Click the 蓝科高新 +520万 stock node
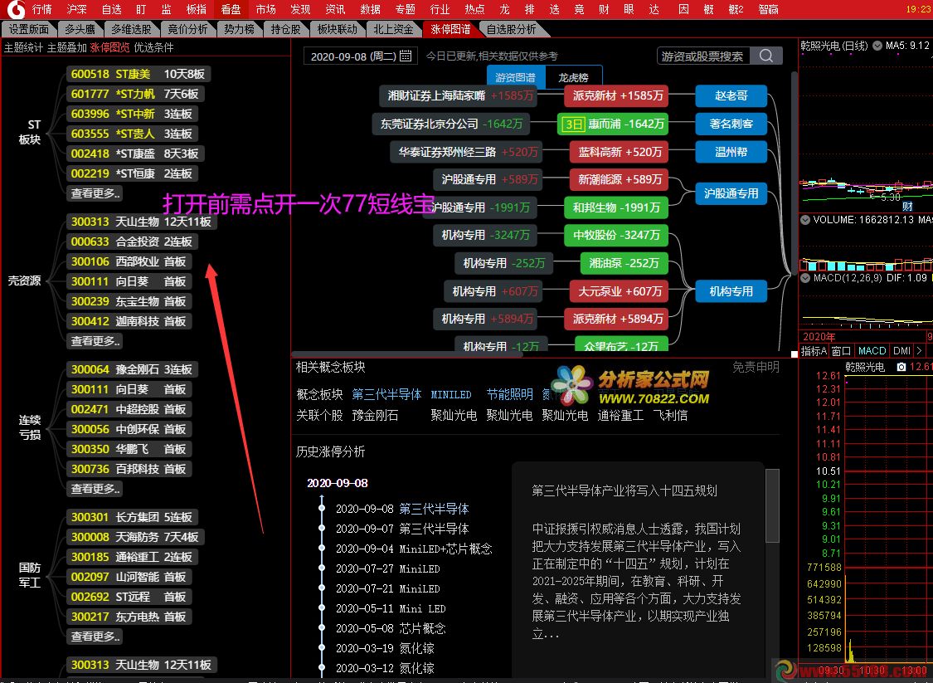This screenshot has height=683, width=933. 620,152
